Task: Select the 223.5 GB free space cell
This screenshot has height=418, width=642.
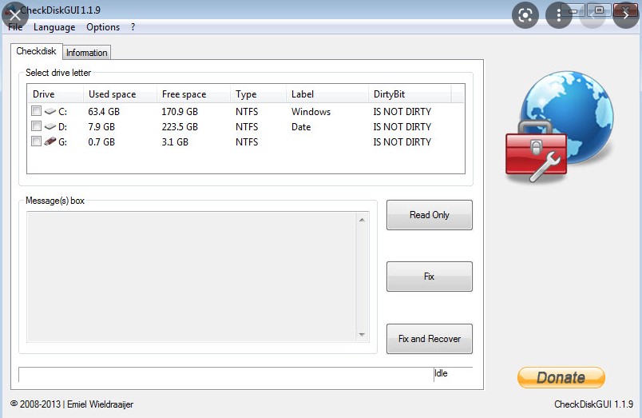Action: coord(180,126)
